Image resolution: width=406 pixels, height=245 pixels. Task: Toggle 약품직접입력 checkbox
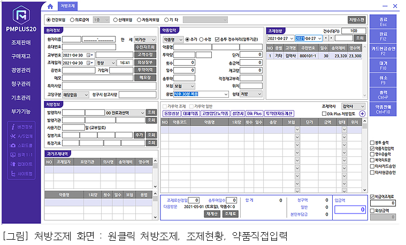[x=372, y=148]
